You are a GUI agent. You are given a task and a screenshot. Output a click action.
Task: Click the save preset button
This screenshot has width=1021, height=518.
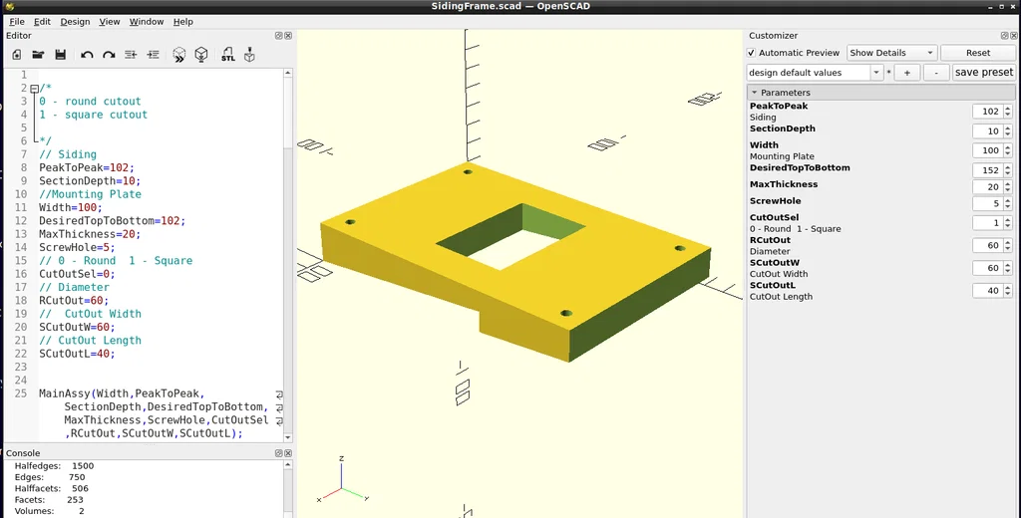(x=983, y=73)
